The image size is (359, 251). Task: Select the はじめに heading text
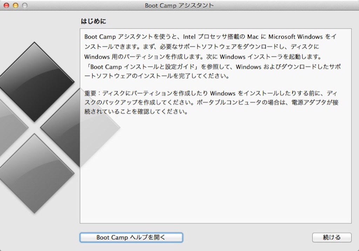click(93, 21)
